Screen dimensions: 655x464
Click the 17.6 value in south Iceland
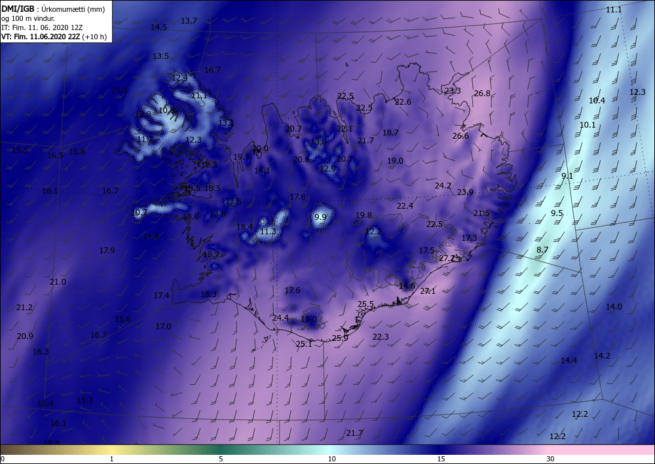(292, 291)
